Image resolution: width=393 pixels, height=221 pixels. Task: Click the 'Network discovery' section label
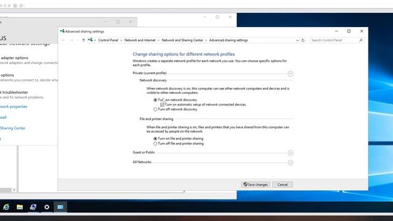[153, 80]
